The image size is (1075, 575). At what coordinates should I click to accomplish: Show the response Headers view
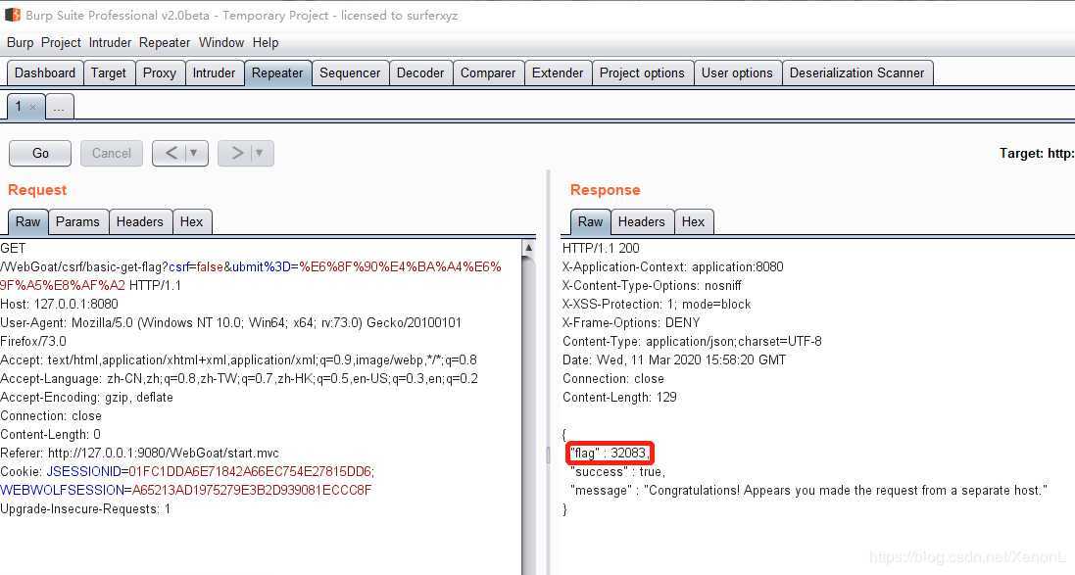tap(642, 221)
